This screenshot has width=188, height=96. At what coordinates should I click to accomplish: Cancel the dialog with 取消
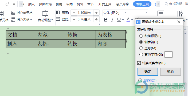point(170,72)
